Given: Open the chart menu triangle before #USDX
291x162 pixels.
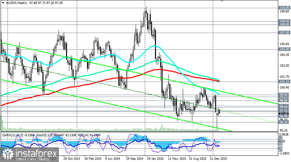Looking at the screenshot, I should (x=3, y=3).
